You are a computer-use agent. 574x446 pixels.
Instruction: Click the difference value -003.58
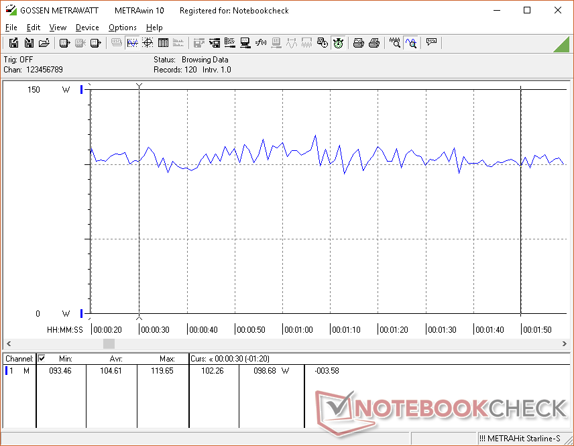tap(327, 371)
